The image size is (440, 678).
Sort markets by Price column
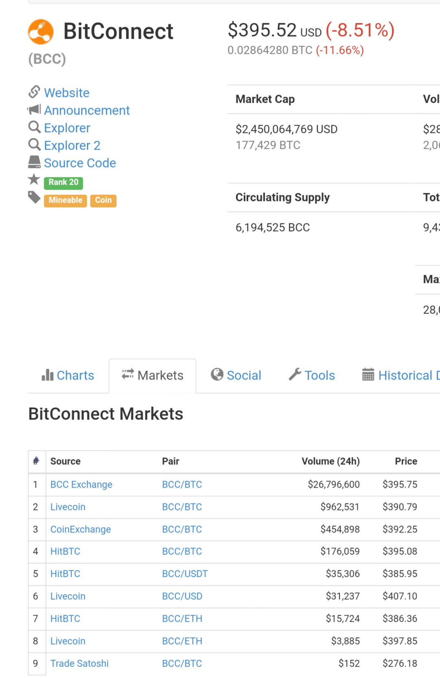406,461
